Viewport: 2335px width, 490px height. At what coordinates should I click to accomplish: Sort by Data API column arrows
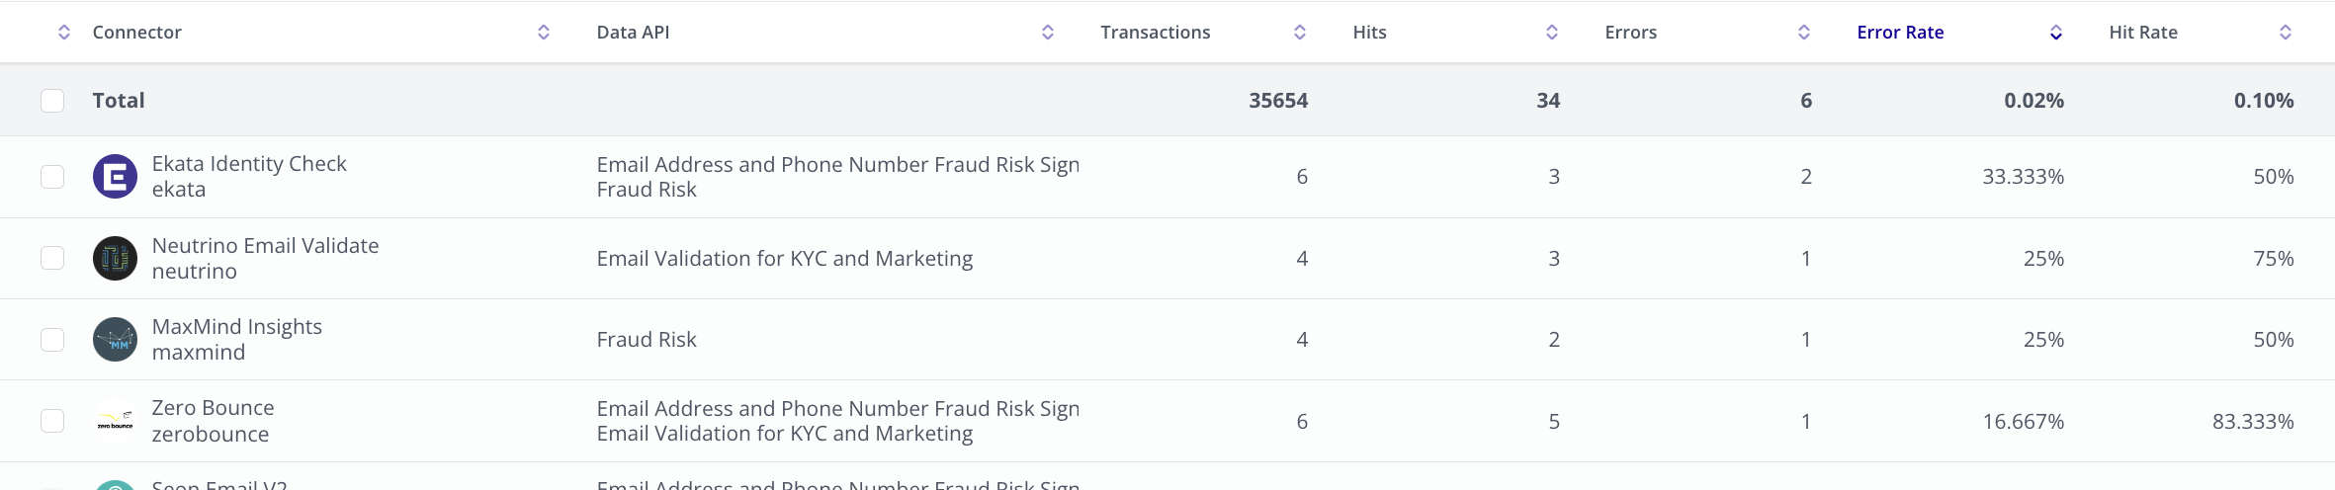[1048, 33]
